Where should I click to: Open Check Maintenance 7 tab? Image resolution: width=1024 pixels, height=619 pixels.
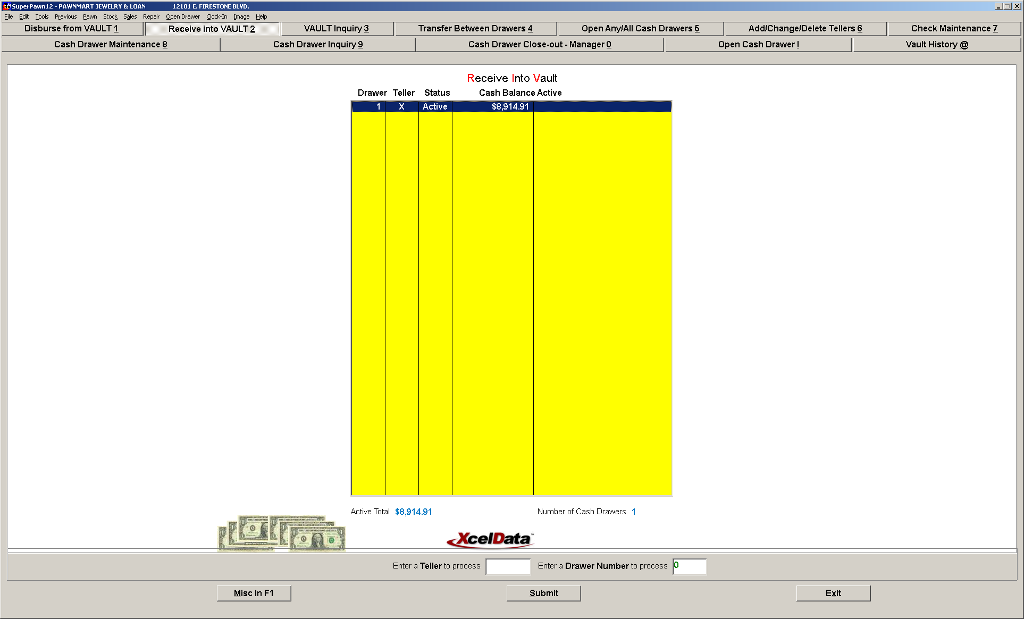tap(954, 29)
